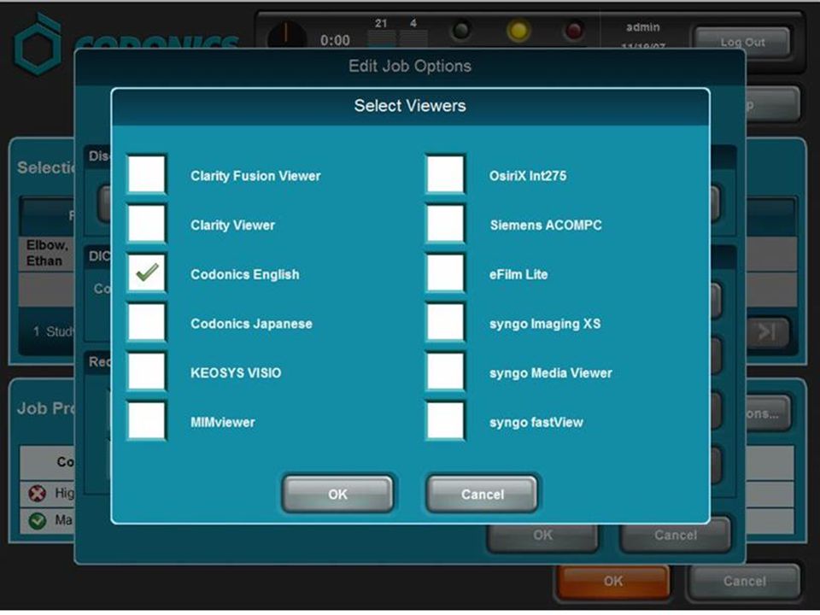
Task: Check the OsiriX Int275 checkbox
Action: point(445,174)
